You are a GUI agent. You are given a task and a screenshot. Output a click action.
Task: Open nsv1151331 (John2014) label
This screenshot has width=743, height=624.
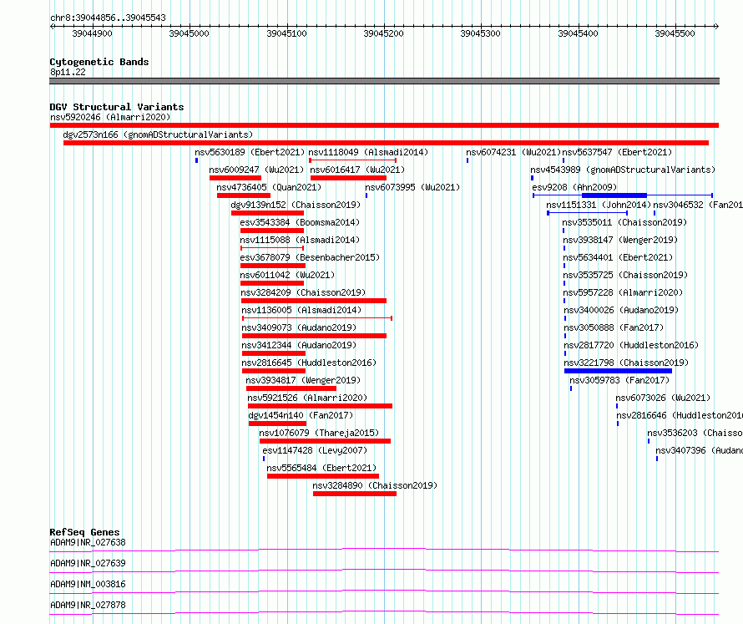599,205
